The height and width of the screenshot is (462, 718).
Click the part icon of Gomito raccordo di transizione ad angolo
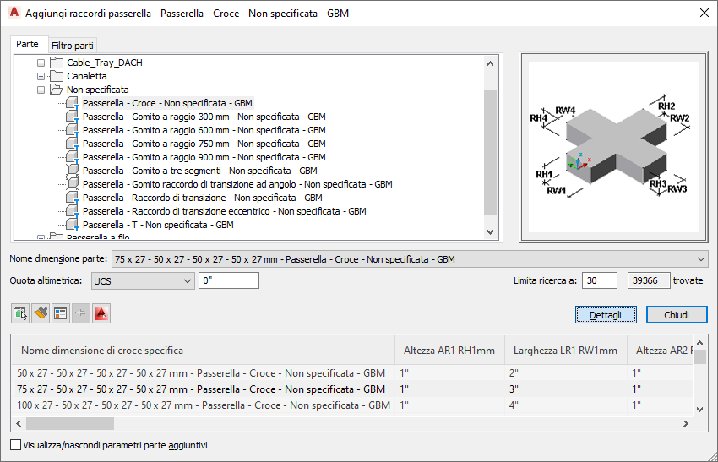tap(73, 184)
